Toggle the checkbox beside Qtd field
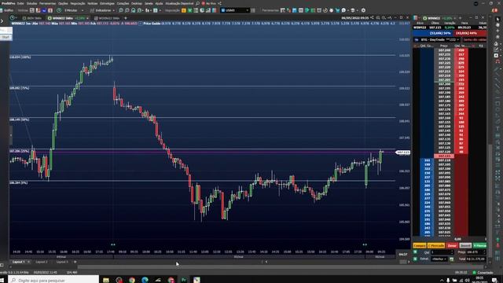 pos(416,252)
